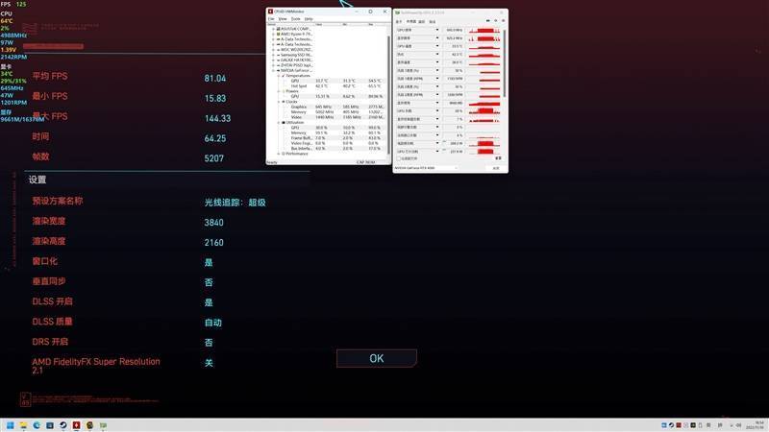Select the Frame Buffer row in HWMonitor
Screen dimensions: 769x432
click(x=336, y=137)
